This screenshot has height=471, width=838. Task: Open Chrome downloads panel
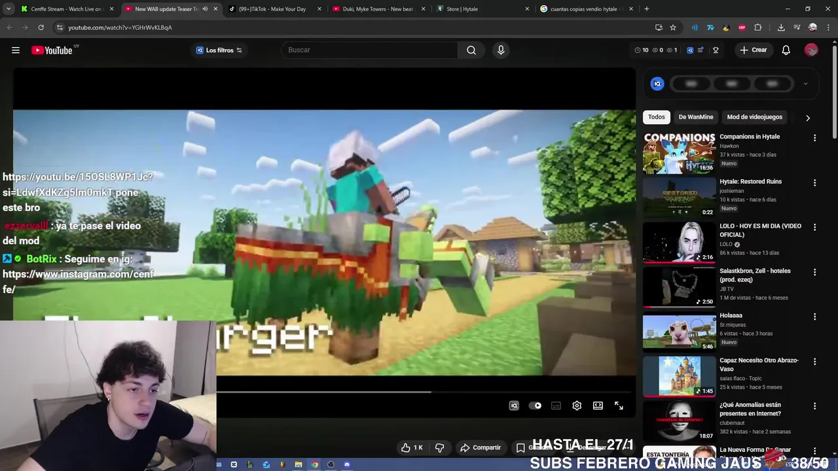781,27
